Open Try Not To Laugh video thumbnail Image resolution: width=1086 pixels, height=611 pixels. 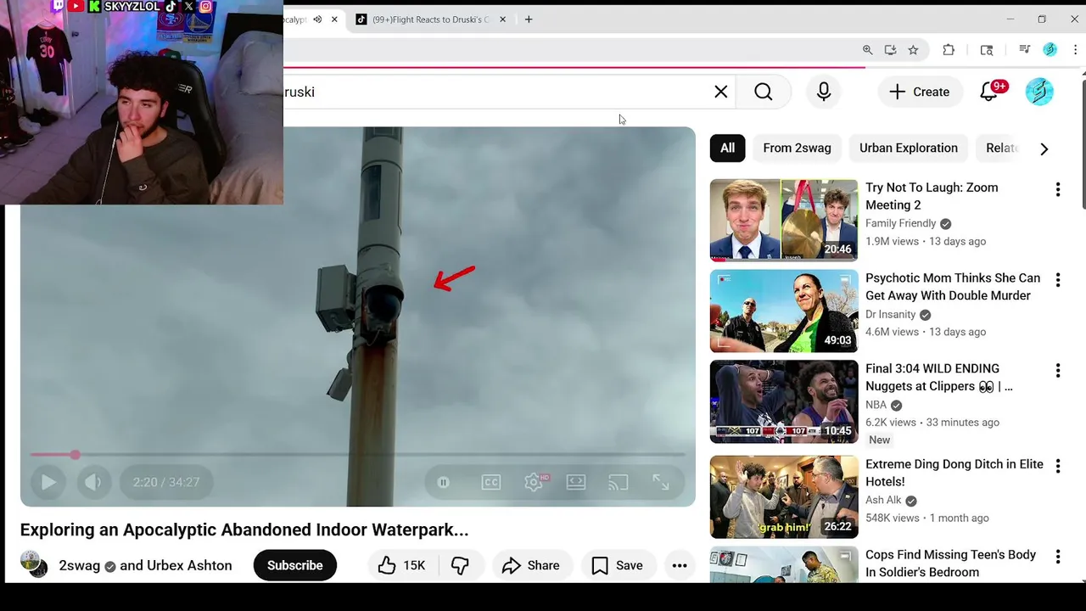point(784,220)
